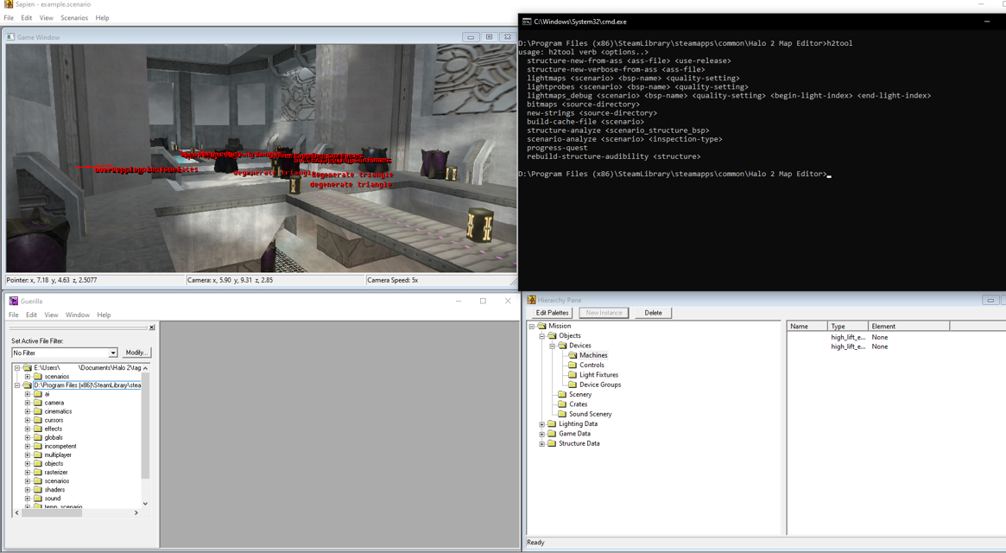This screenshot has height=553, width=1006.
Task: Click the Machines folder icon
Action: click(x=573, y=355)
